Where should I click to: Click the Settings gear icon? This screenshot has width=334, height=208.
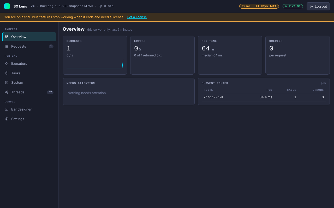click(7, 119)
